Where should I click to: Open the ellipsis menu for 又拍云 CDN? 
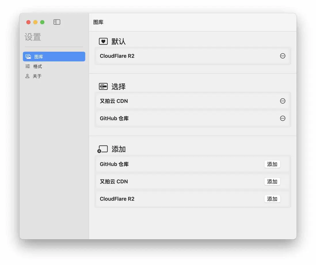282,101
